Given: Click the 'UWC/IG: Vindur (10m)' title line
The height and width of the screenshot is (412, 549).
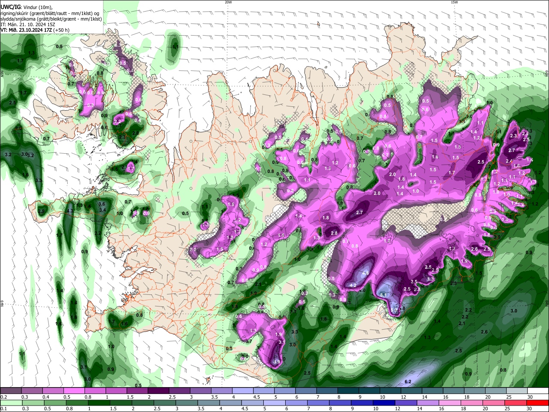Looking at the screenshot, I should click(27, 7).
